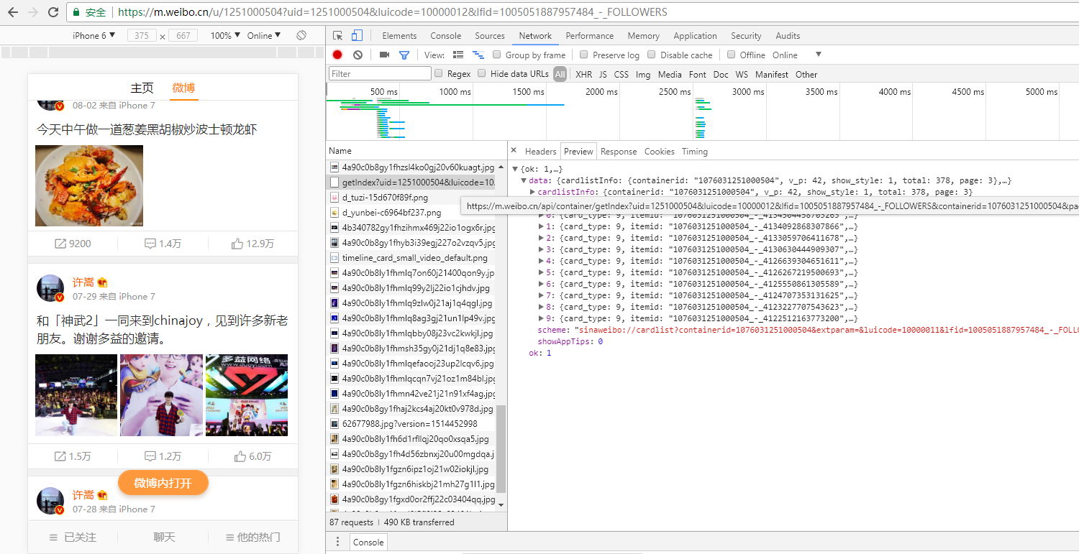Rotate the device orientation icon
Screen dimensions: 1079x554
301,35
